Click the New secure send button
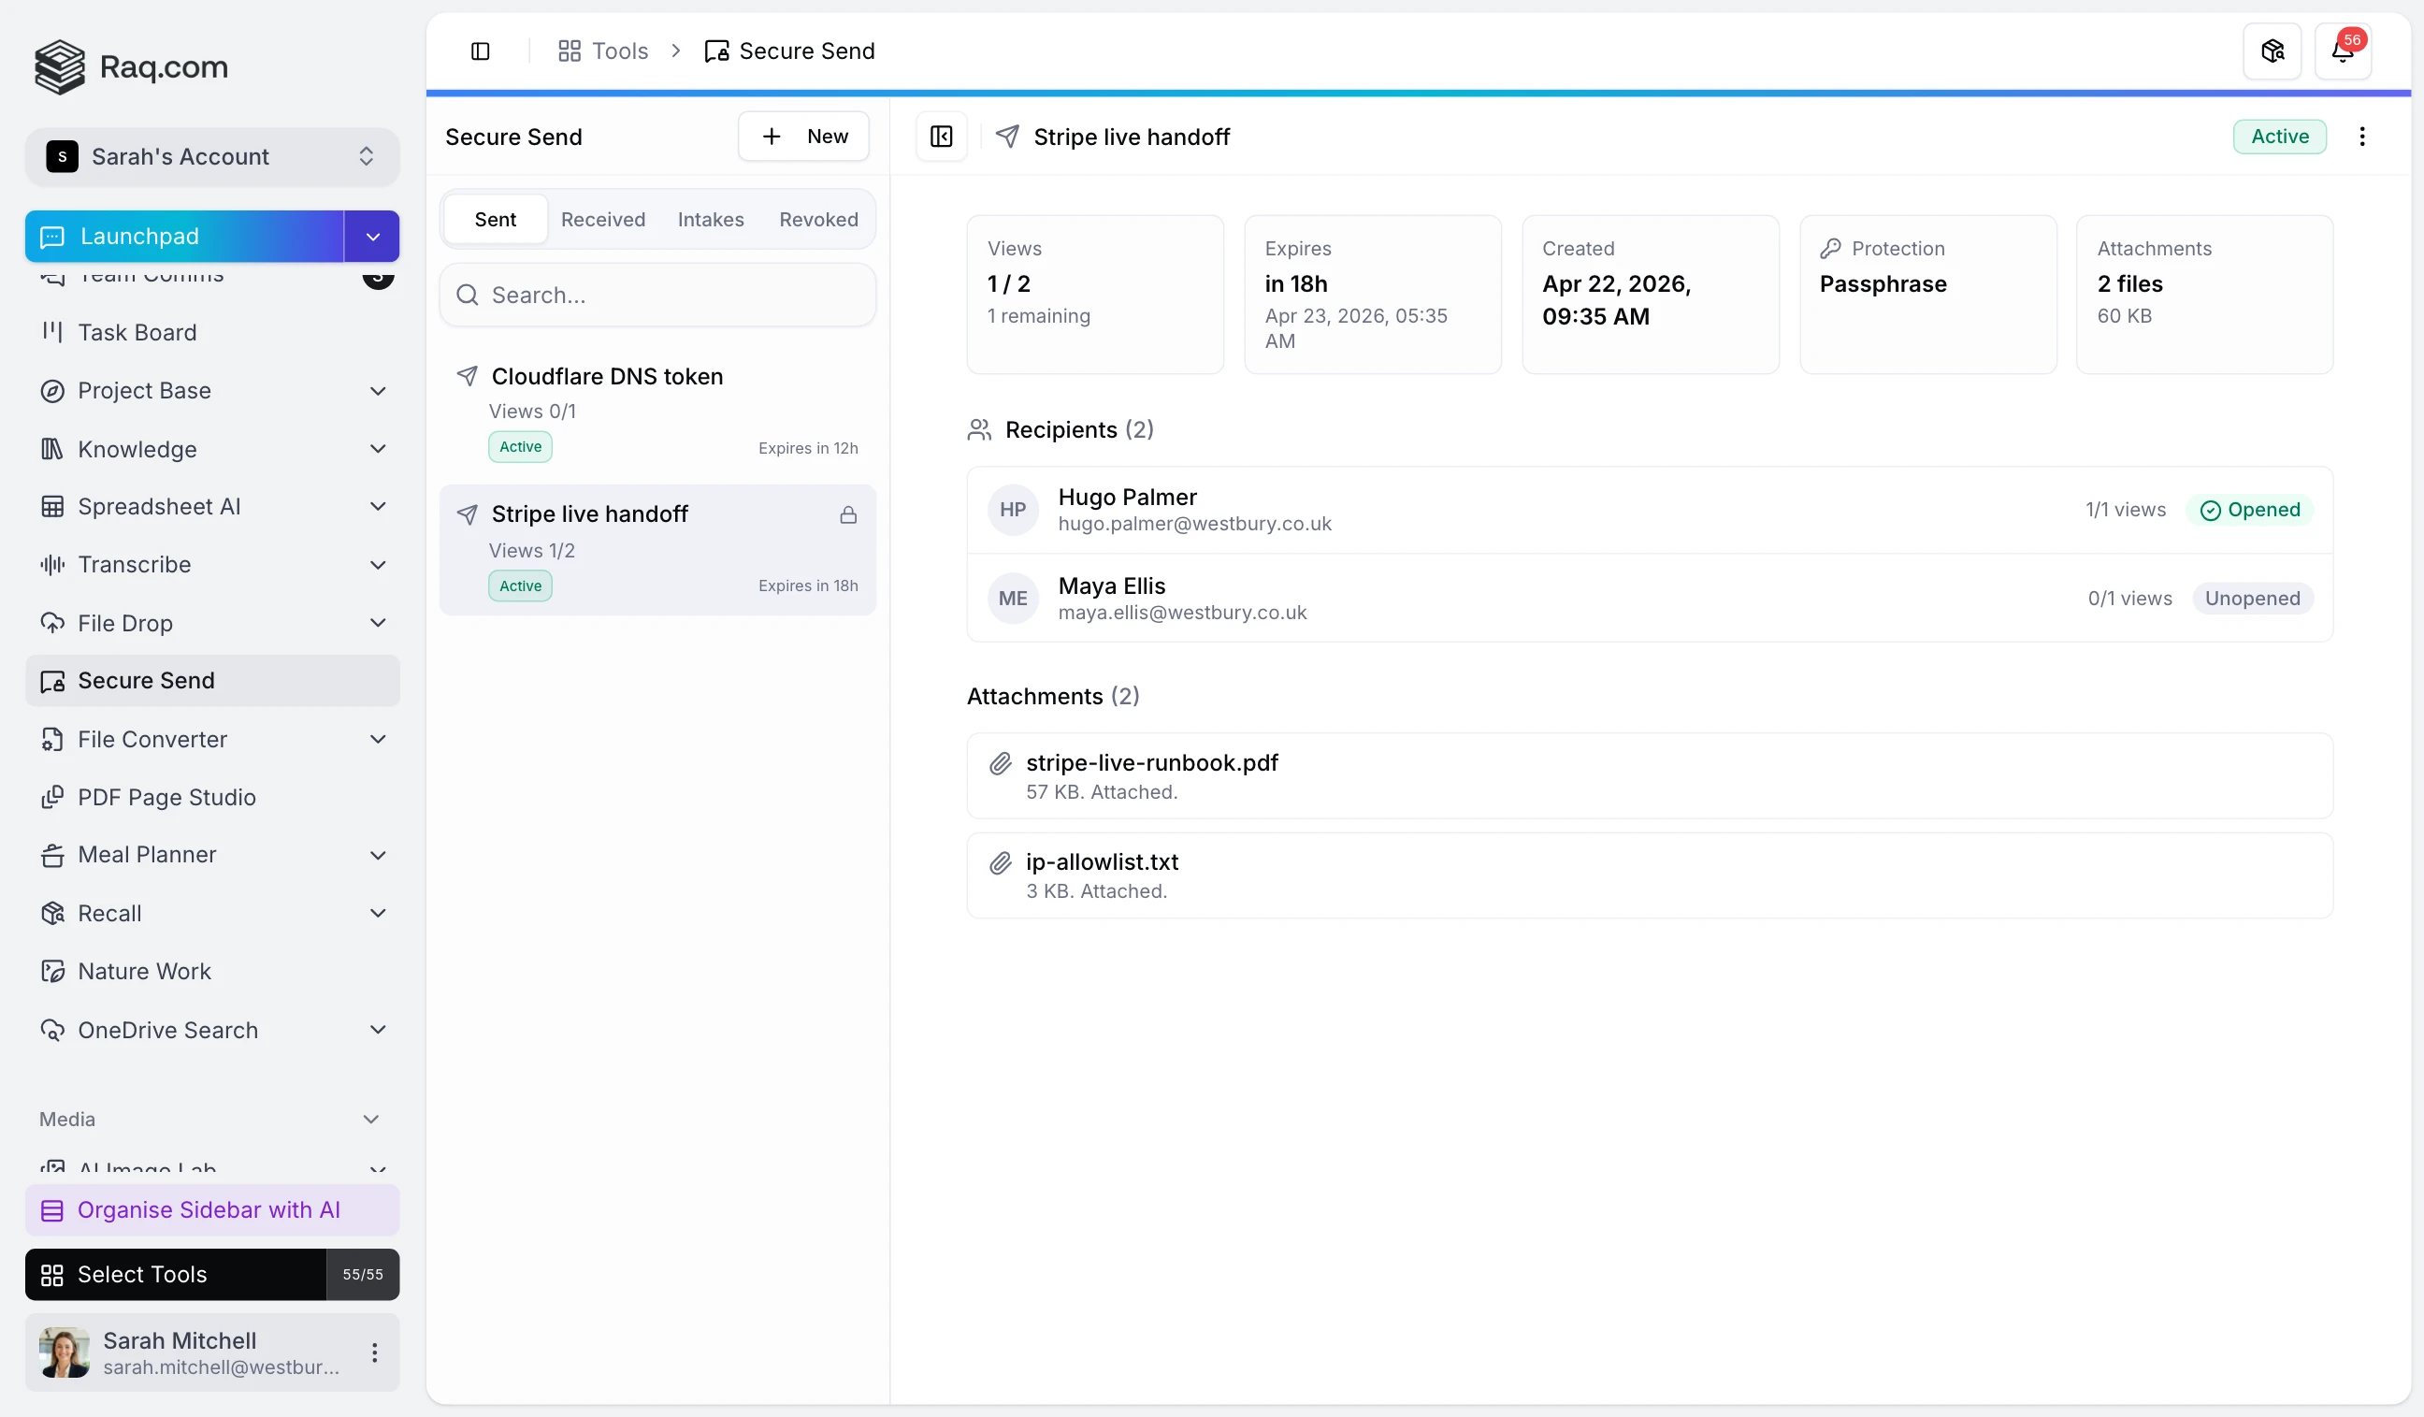This screenshot has width=2424, height=1417. click(x=803, y=137)
